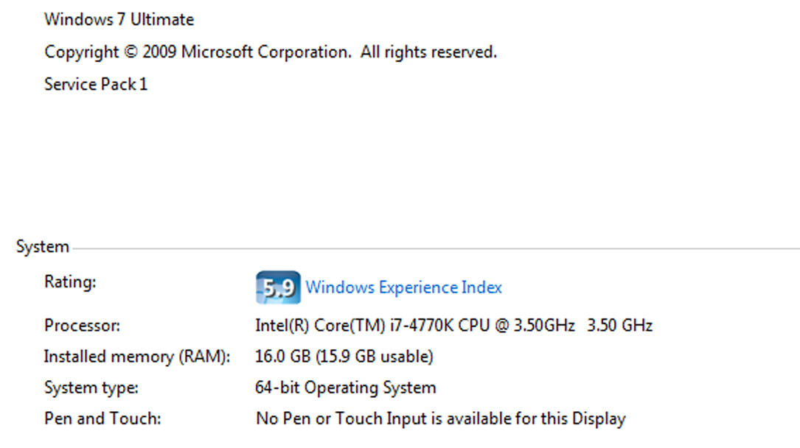Screen dimensions: 800x448
Task: Click the Windows 7 Ultimate edition text
Action: 119,20
